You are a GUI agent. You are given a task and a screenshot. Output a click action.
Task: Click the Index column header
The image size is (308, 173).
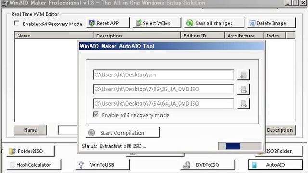275,36
